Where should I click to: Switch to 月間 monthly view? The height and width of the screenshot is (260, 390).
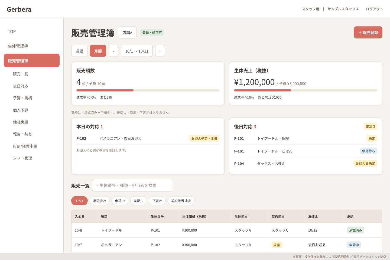click(98, 51)
